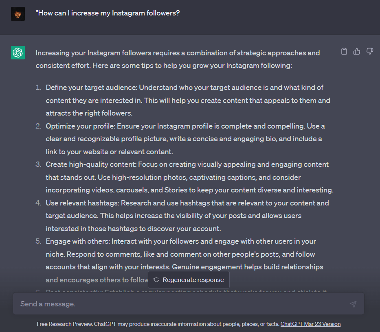Viewport: 380px width, 332px height.
Task: Click the Engage with others tip
Action: coord(185,260)
